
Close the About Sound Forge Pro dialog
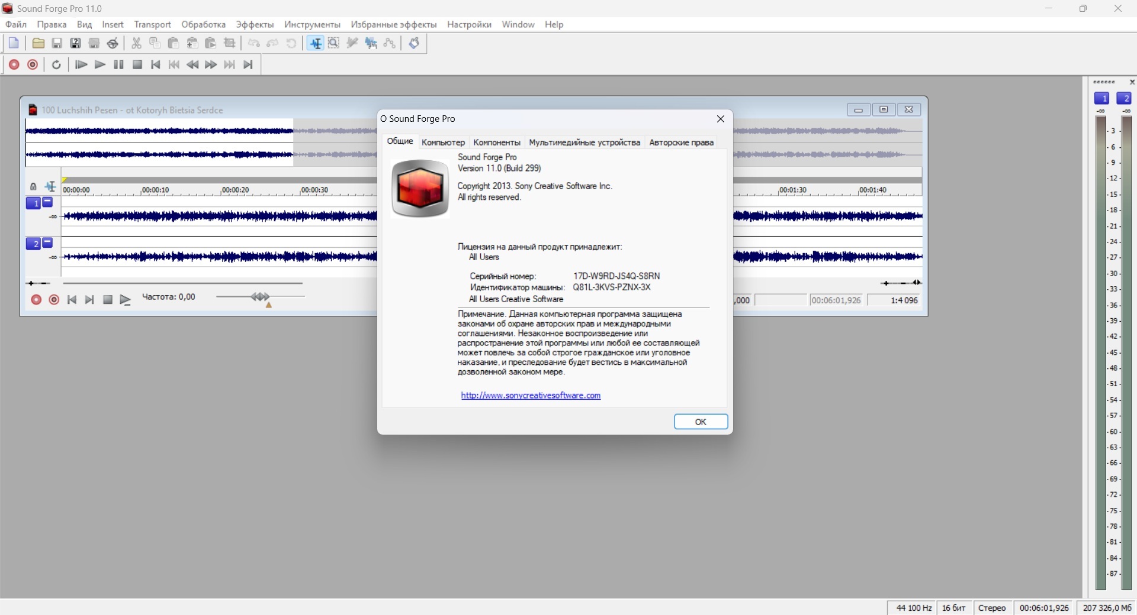tap(721, 119)
